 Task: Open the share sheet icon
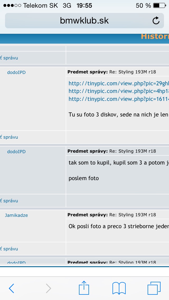tap(84, 287)
